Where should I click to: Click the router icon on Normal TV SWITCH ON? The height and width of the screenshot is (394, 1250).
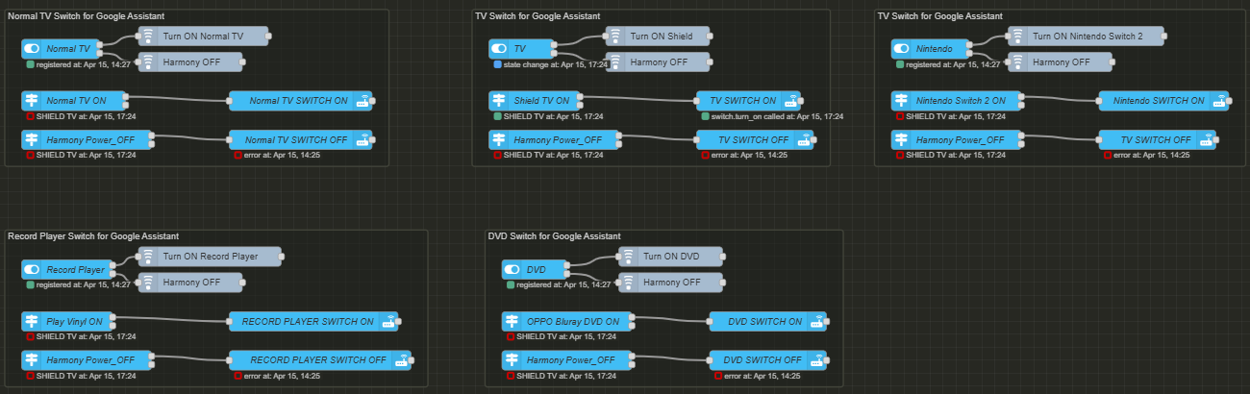[x=363, y=101]
